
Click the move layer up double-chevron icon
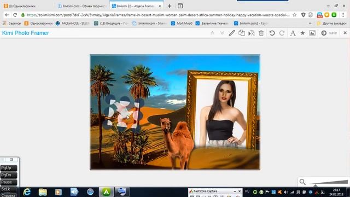coord(212,33)
